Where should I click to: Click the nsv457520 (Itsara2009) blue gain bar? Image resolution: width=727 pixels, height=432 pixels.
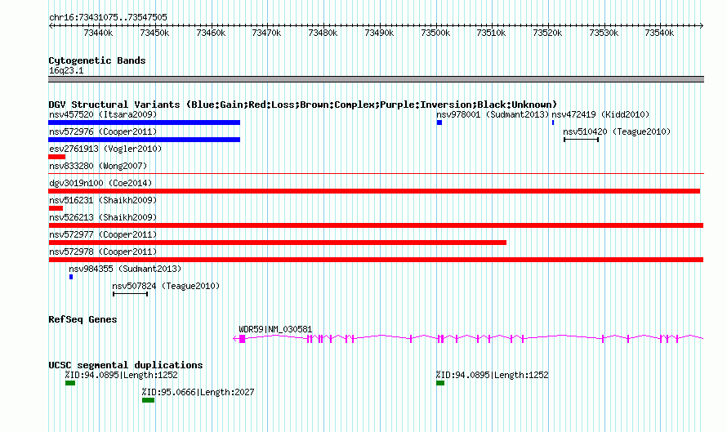pyautogui.click(x=145, y=122)
